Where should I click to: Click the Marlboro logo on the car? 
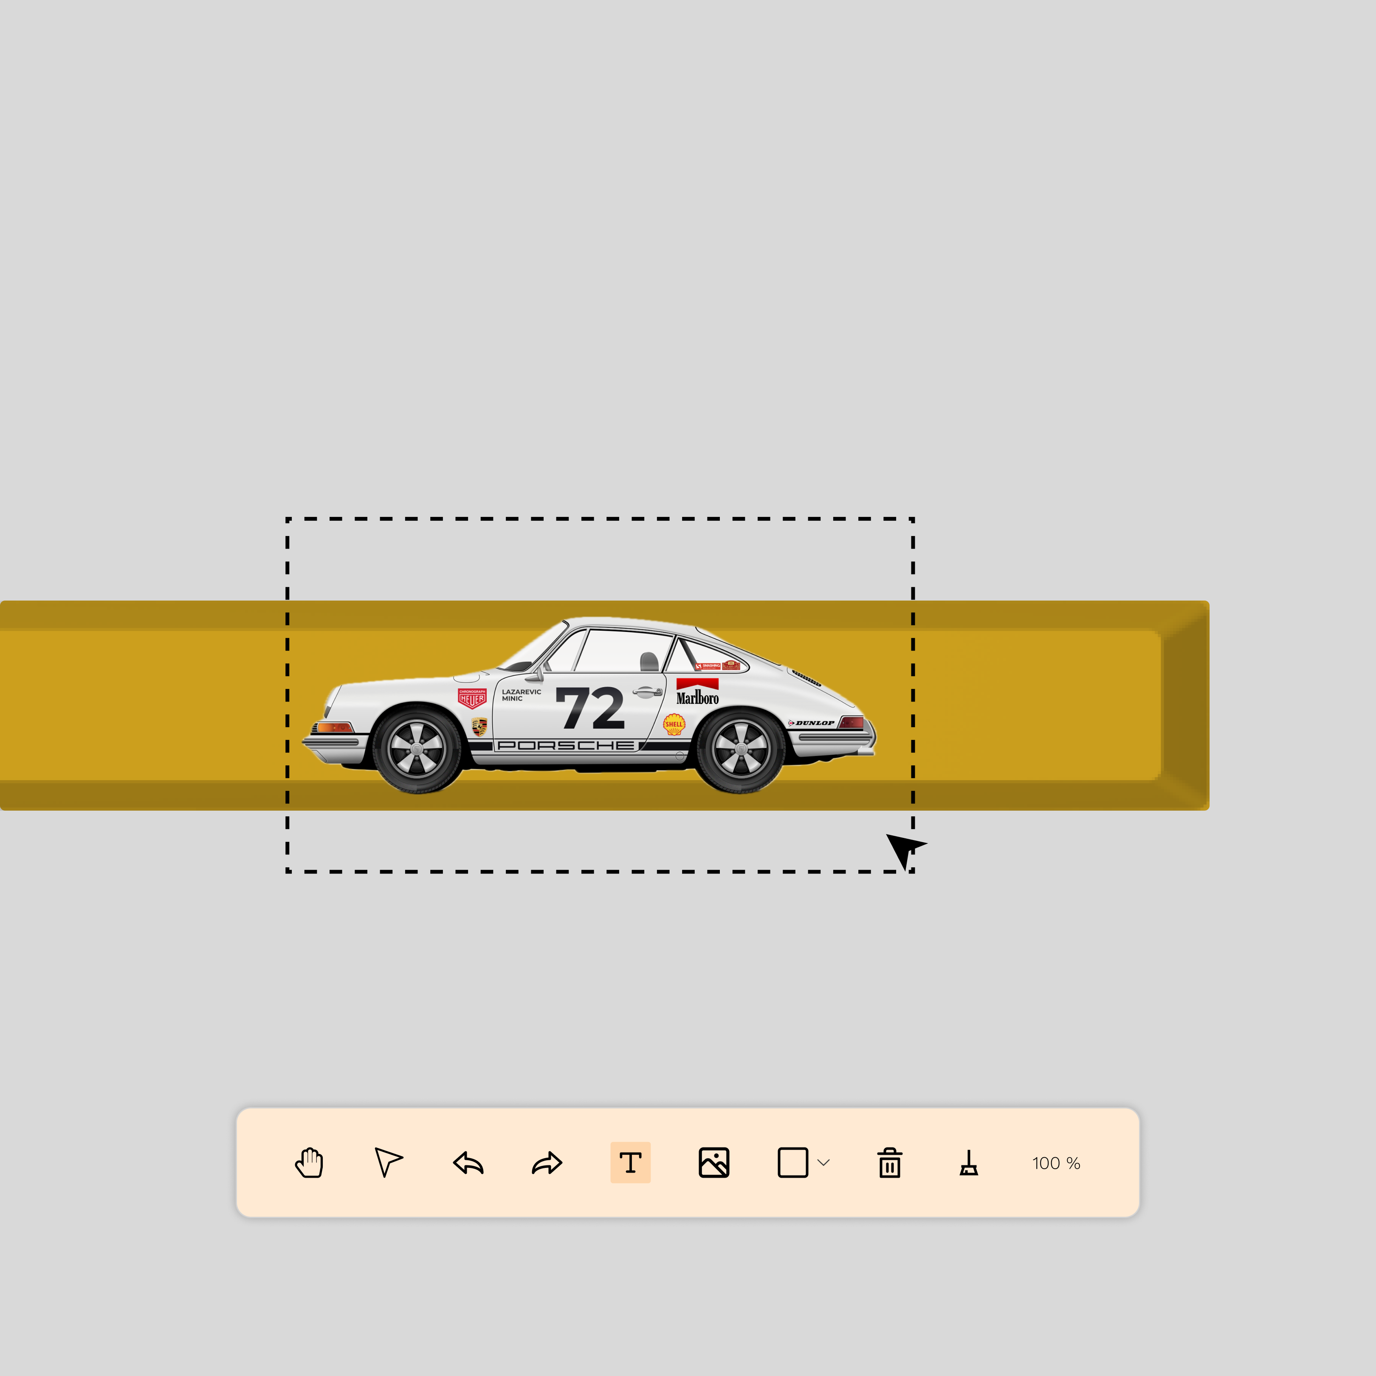697,691
